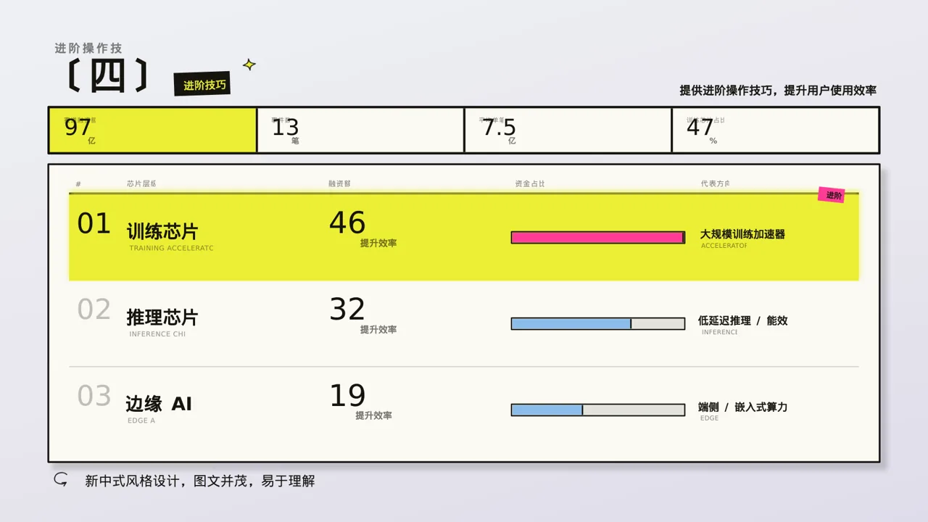
Task: Select the 边缘 AI row title
Action: 159,404
